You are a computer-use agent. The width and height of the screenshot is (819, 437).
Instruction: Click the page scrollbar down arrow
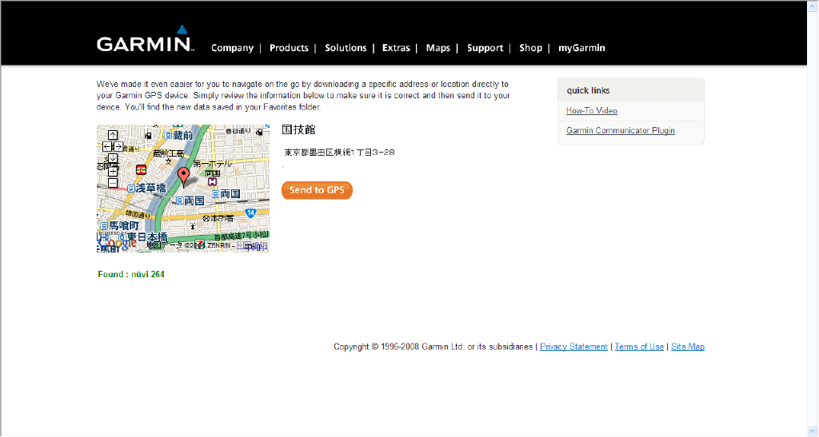(813, 431)
